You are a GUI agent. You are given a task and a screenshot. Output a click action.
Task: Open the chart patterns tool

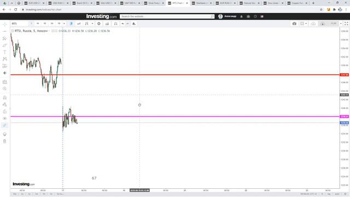[x=5, y=59]
